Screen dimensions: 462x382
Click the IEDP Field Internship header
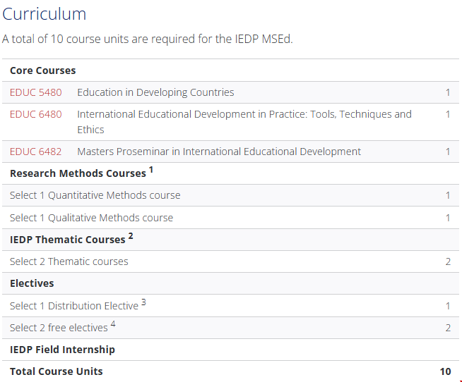coord(62,350)
